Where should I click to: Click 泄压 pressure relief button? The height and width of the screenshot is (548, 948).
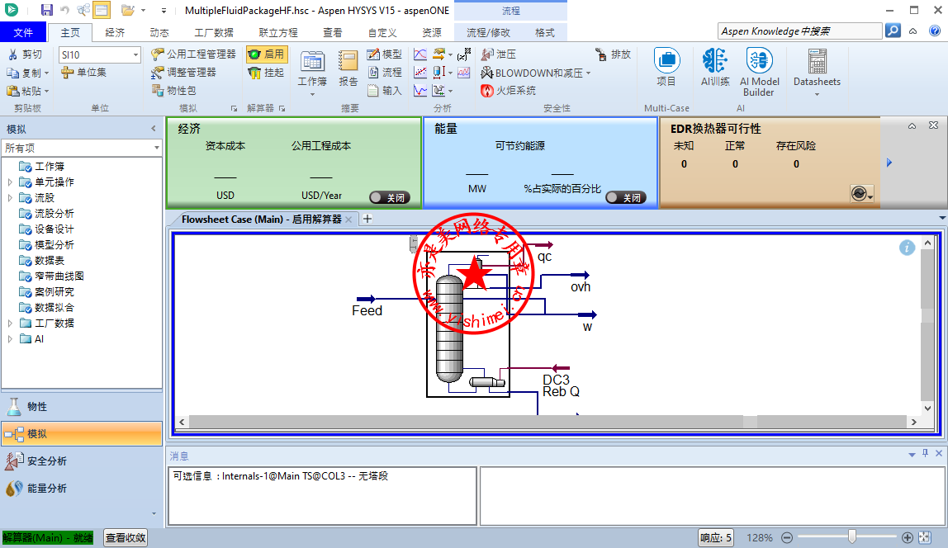point(499,54)
